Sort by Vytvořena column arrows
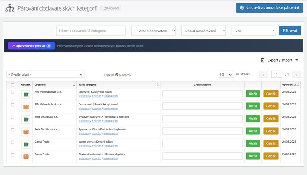Screen dimensions: 307x175 tap(298, 85)
